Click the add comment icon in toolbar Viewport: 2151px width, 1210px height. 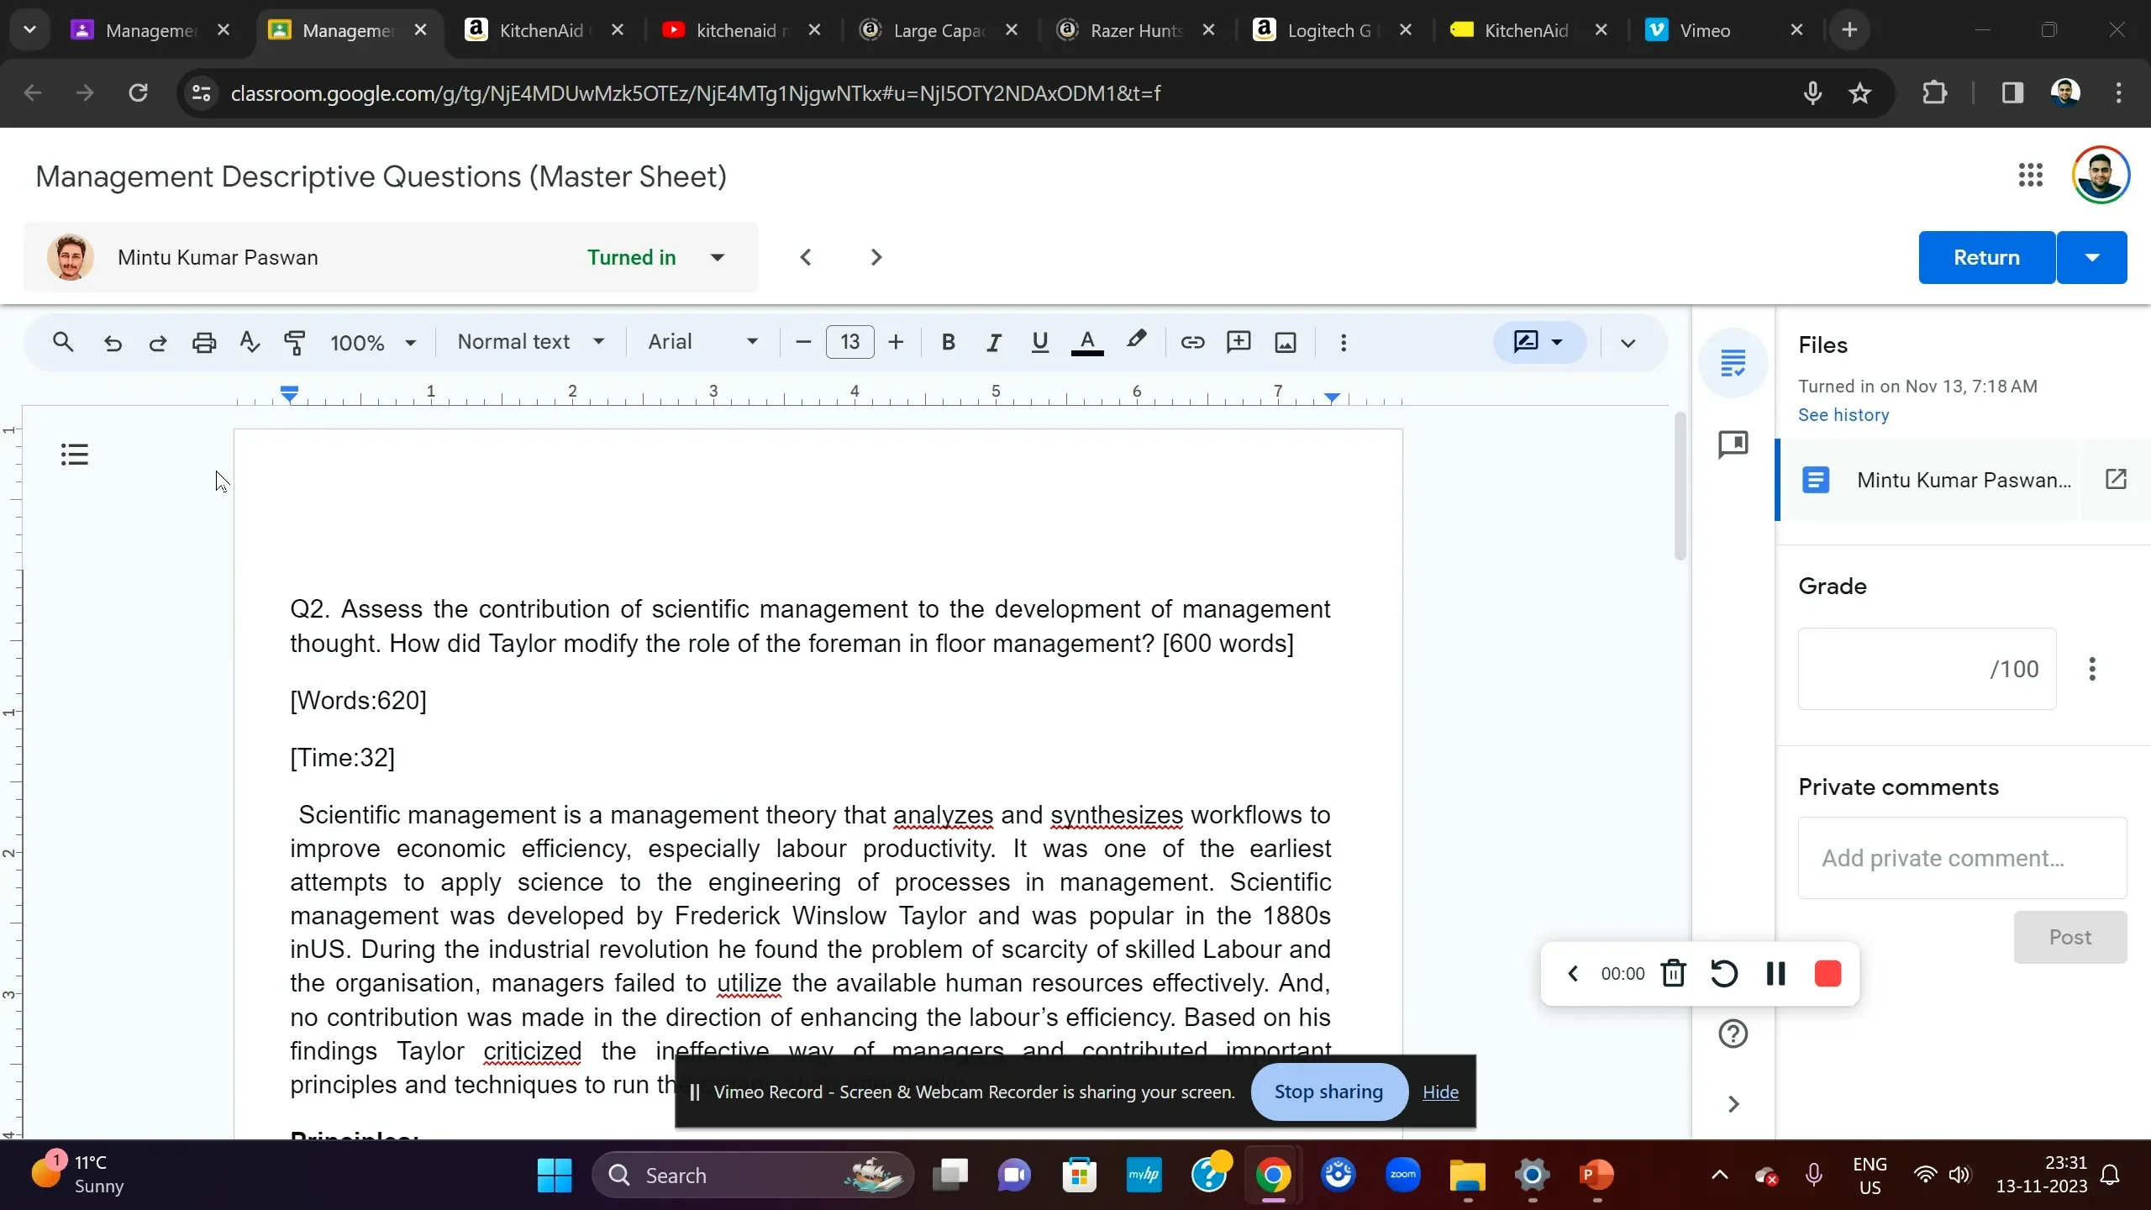[x=1239, y=342]
